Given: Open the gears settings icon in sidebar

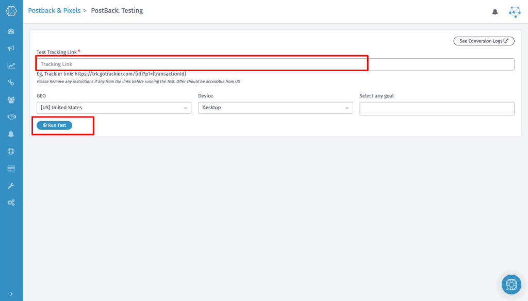Looking at the screenshot, I should (x=11, y=203).
